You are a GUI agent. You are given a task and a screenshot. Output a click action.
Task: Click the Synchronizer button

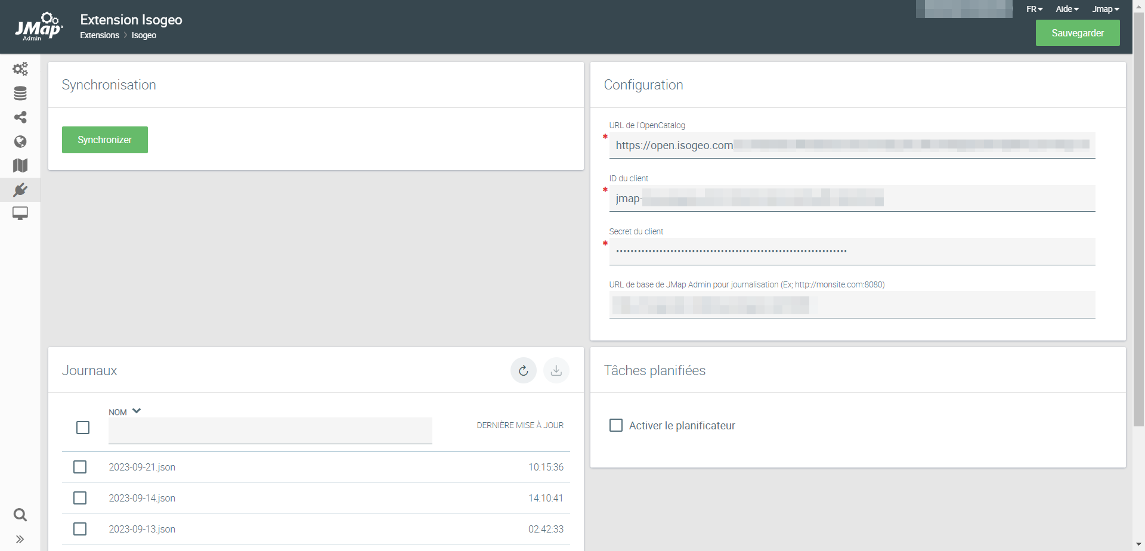click(105, 140)
